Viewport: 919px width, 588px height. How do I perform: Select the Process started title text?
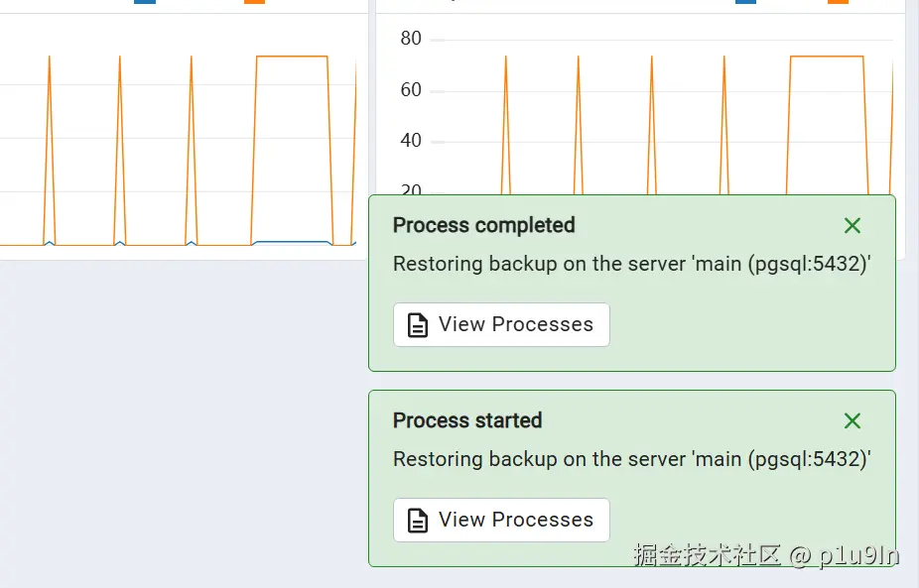467,420
